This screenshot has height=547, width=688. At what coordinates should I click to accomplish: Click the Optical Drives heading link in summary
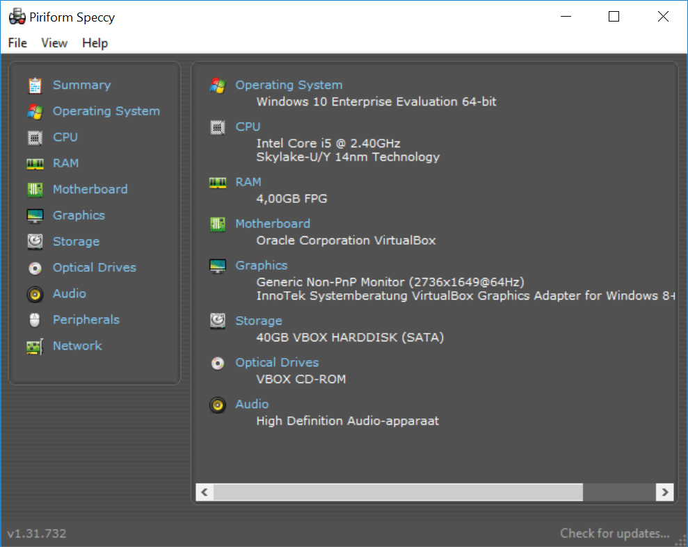point(278,363)
